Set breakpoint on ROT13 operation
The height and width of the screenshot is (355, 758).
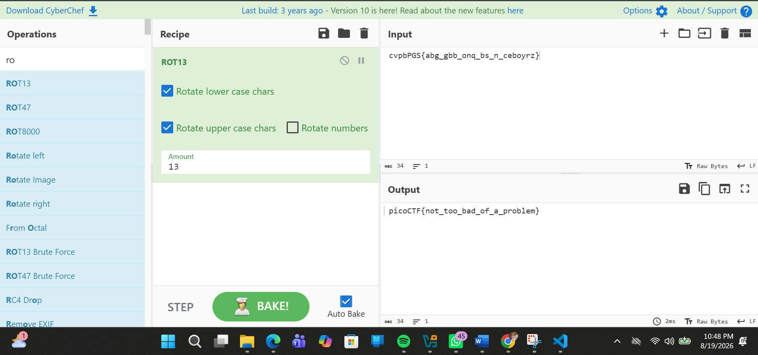[361, 61]
